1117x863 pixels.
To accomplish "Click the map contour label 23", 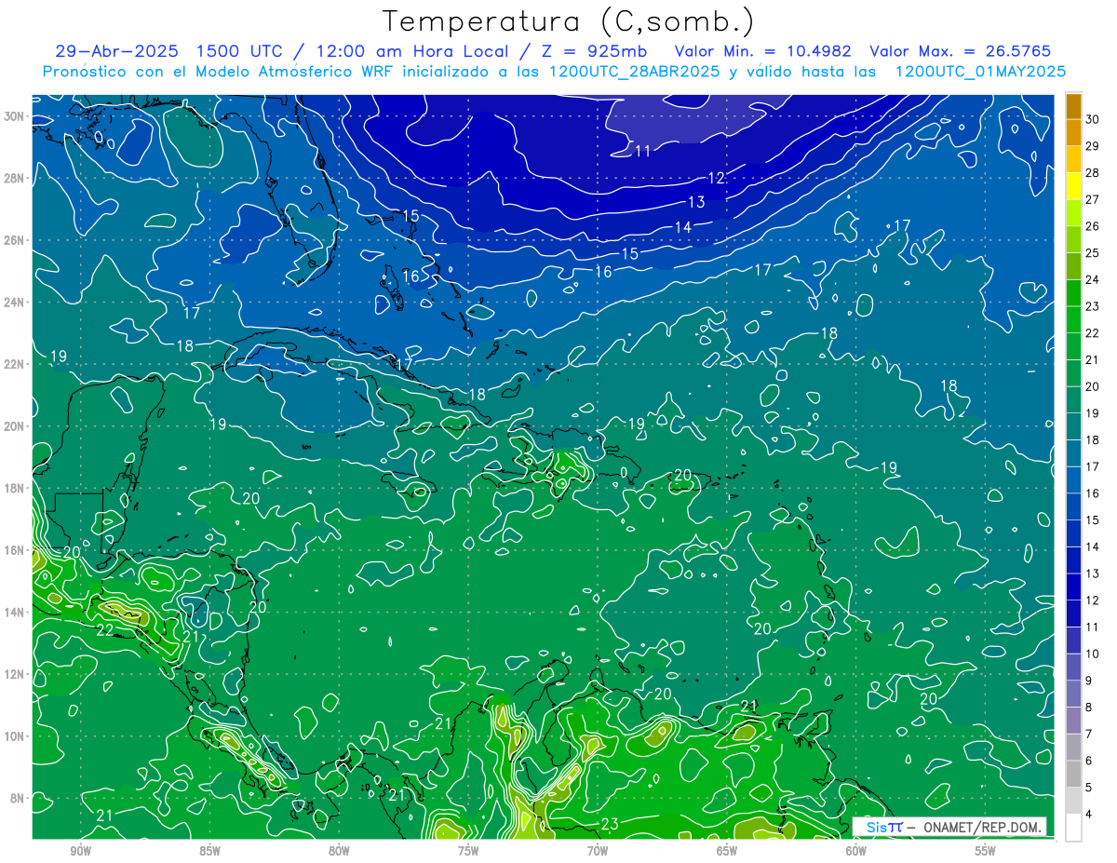I will pyautogui.click(x=611, y=823).
